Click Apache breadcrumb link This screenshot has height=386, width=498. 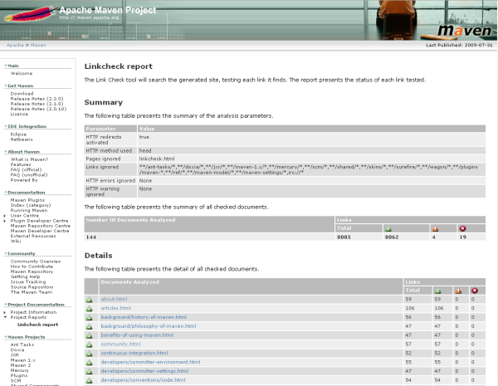(15, 45)
